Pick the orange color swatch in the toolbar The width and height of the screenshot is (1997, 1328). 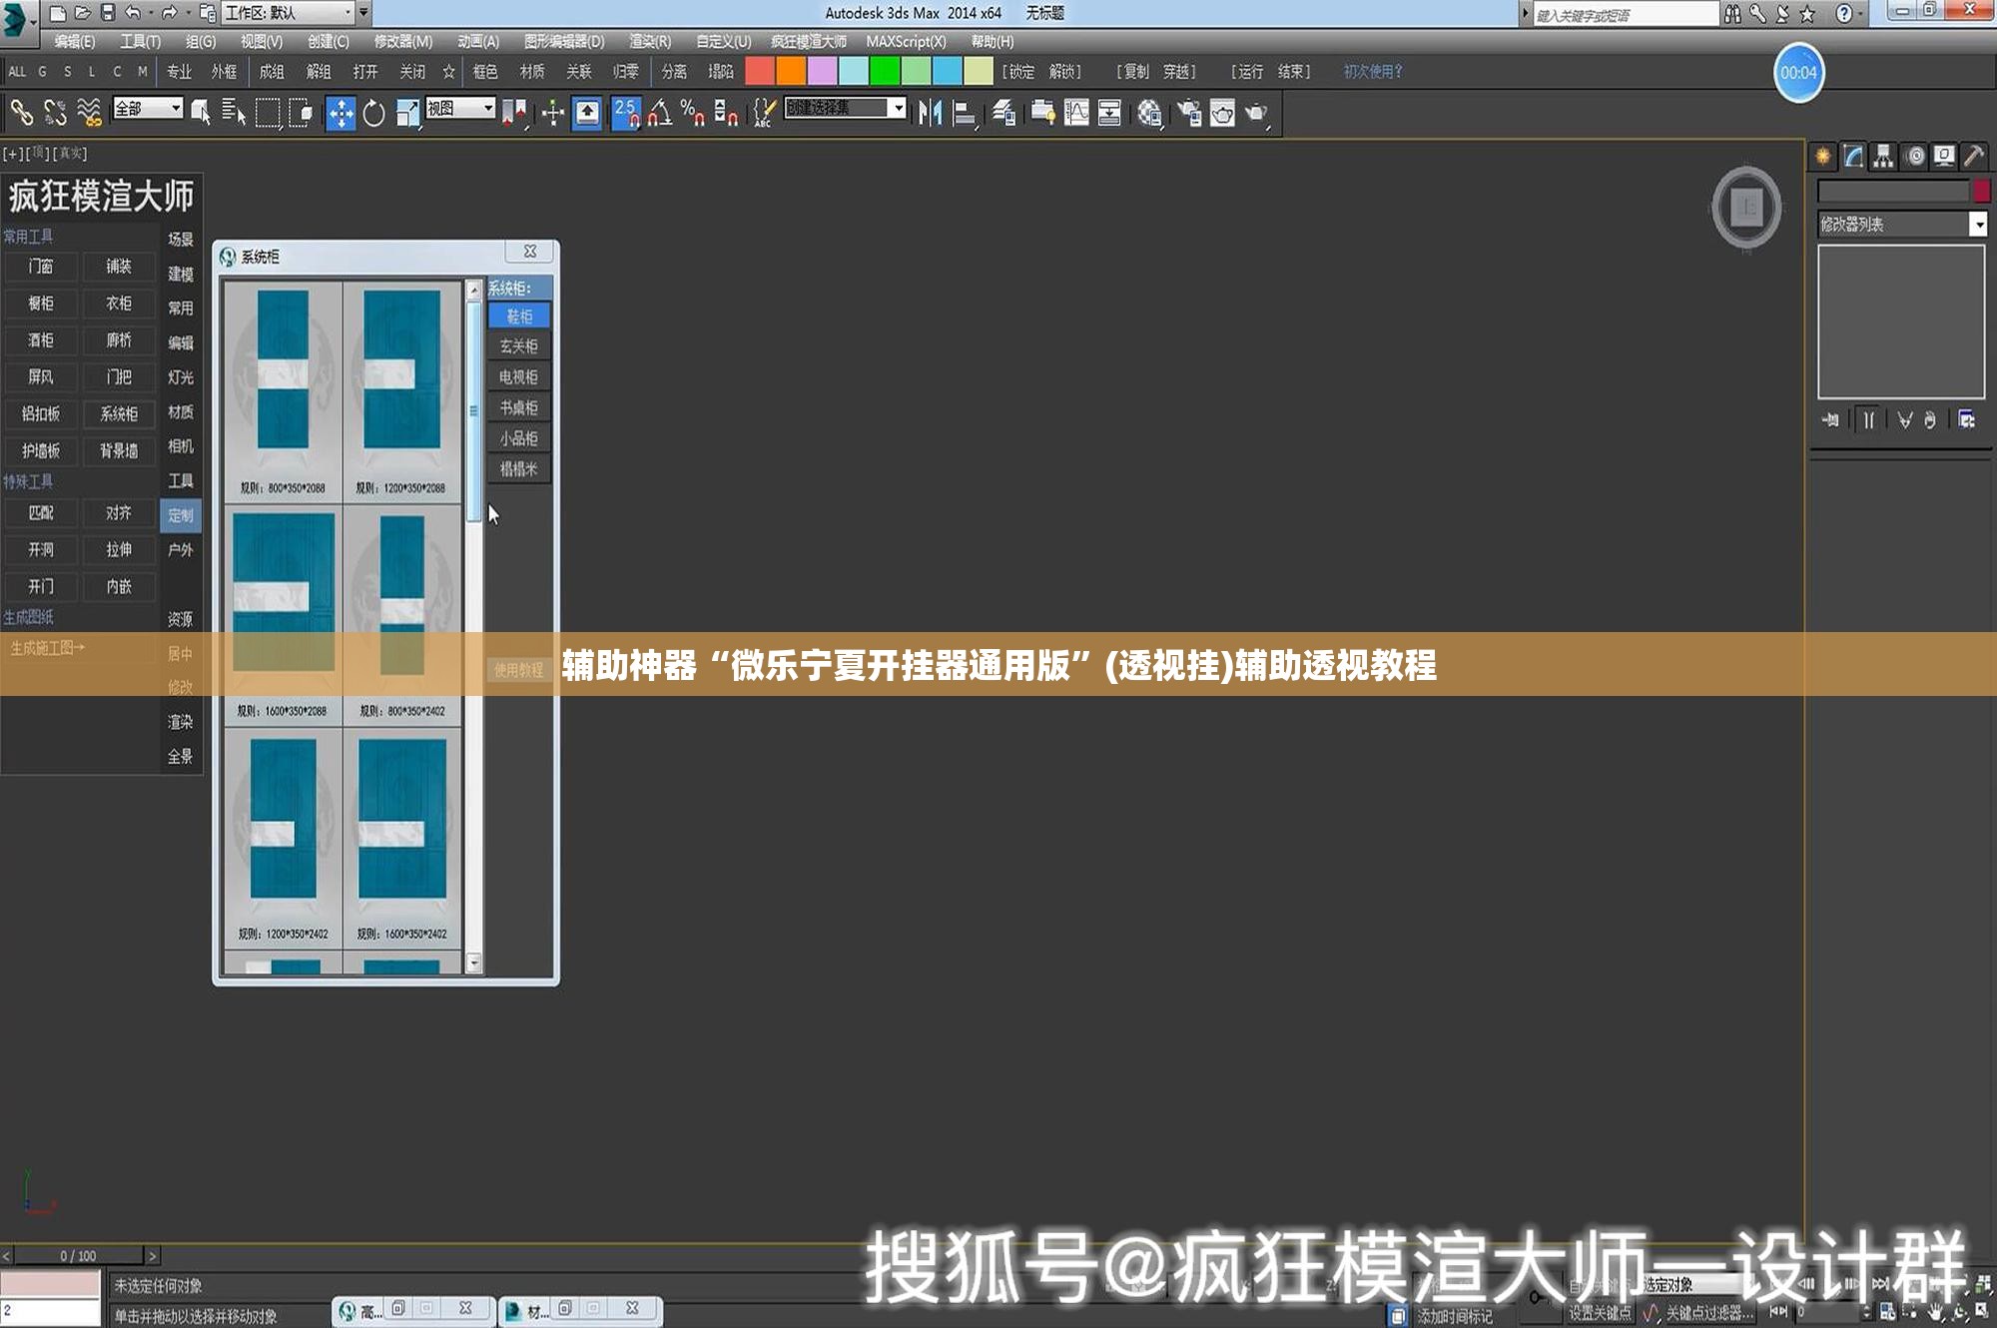coord(791,72)
